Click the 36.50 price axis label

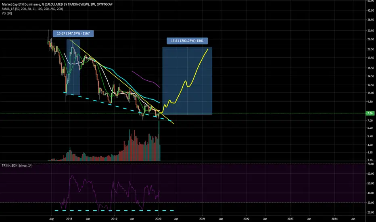click(x=371, y=20)
